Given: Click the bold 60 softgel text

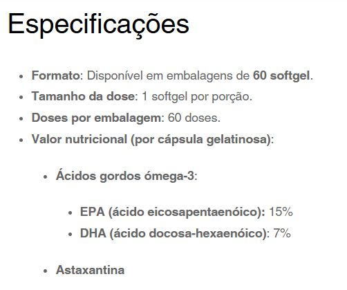Looking at the screenshot, I should click(281, 75).
